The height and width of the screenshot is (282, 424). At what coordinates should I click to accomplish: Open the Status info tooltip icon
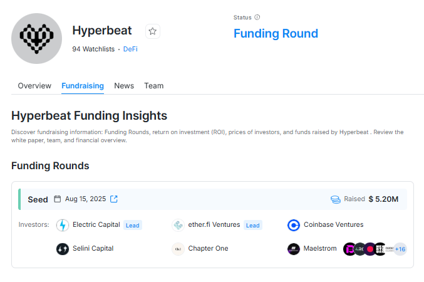257,18
